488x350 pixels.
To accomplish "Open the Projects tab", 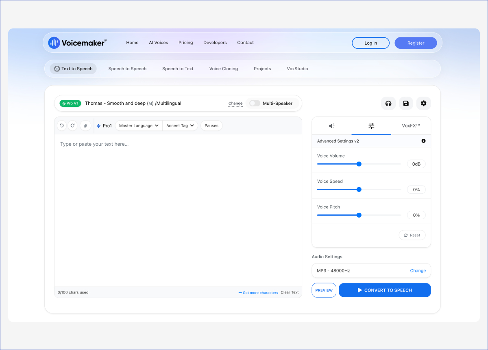I will tap(262, 69).
